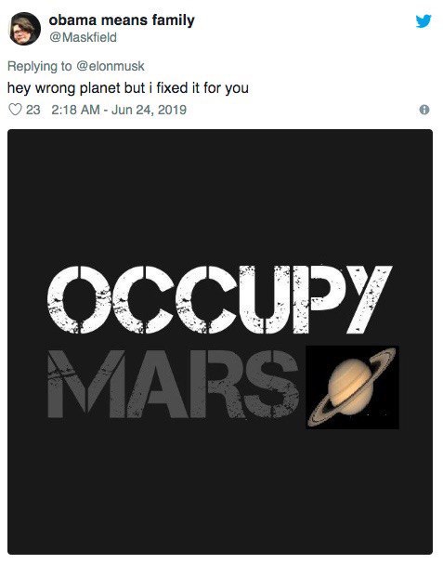Click the letter Y in OCCUPY
The width and height of the screenshot is (443, 564).
coord(365,299)
